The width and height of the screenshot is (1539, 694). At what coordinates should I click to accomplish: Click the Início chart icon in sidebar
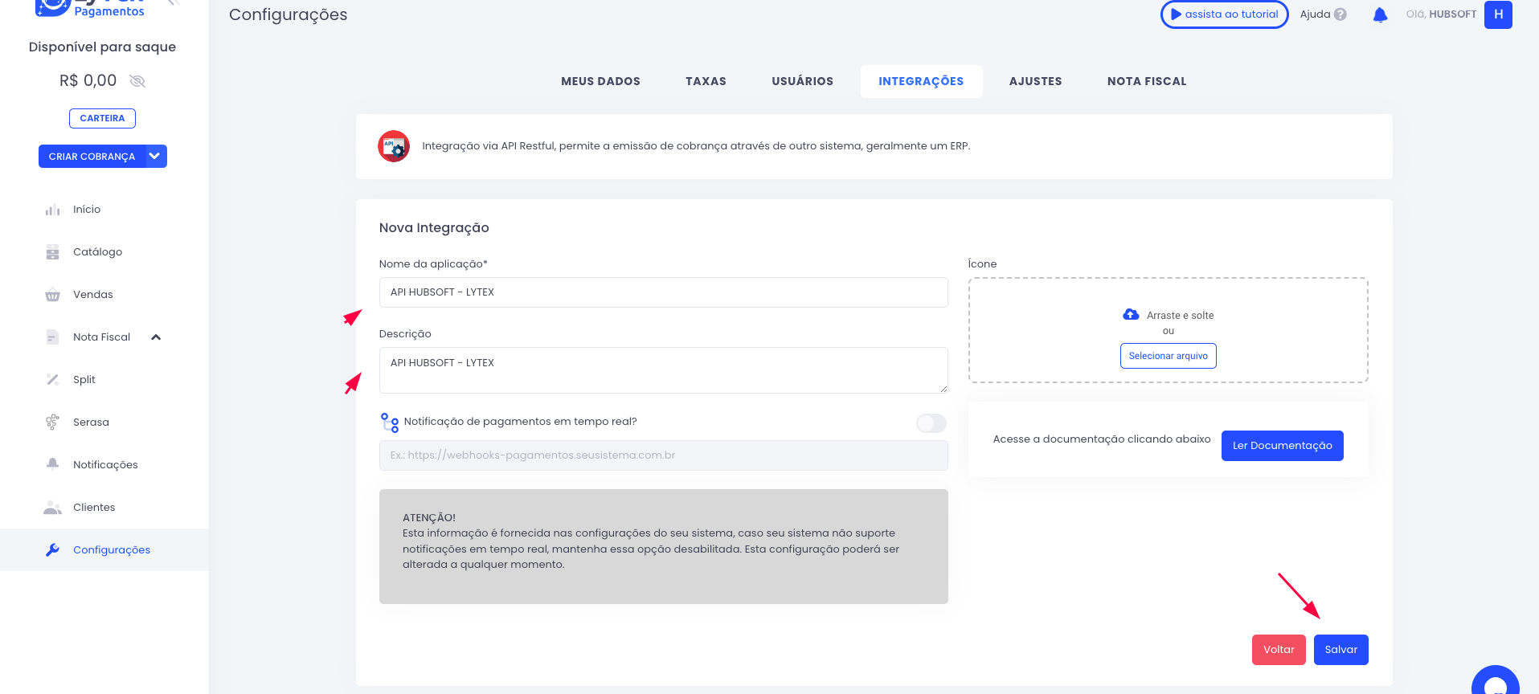pos(53,210)
